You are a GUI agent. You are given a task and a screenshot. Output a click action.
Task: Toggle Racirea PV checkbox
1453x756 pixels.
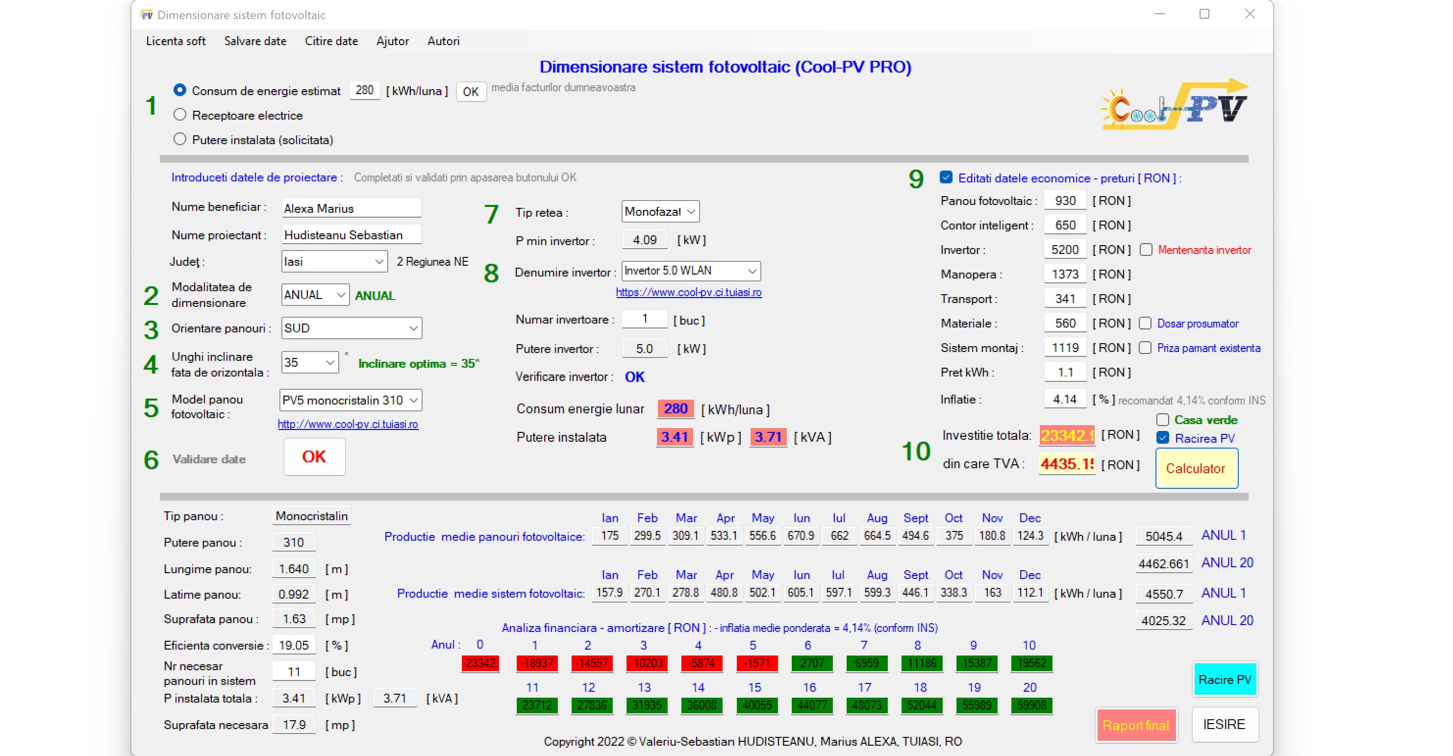click(1162, 438)
